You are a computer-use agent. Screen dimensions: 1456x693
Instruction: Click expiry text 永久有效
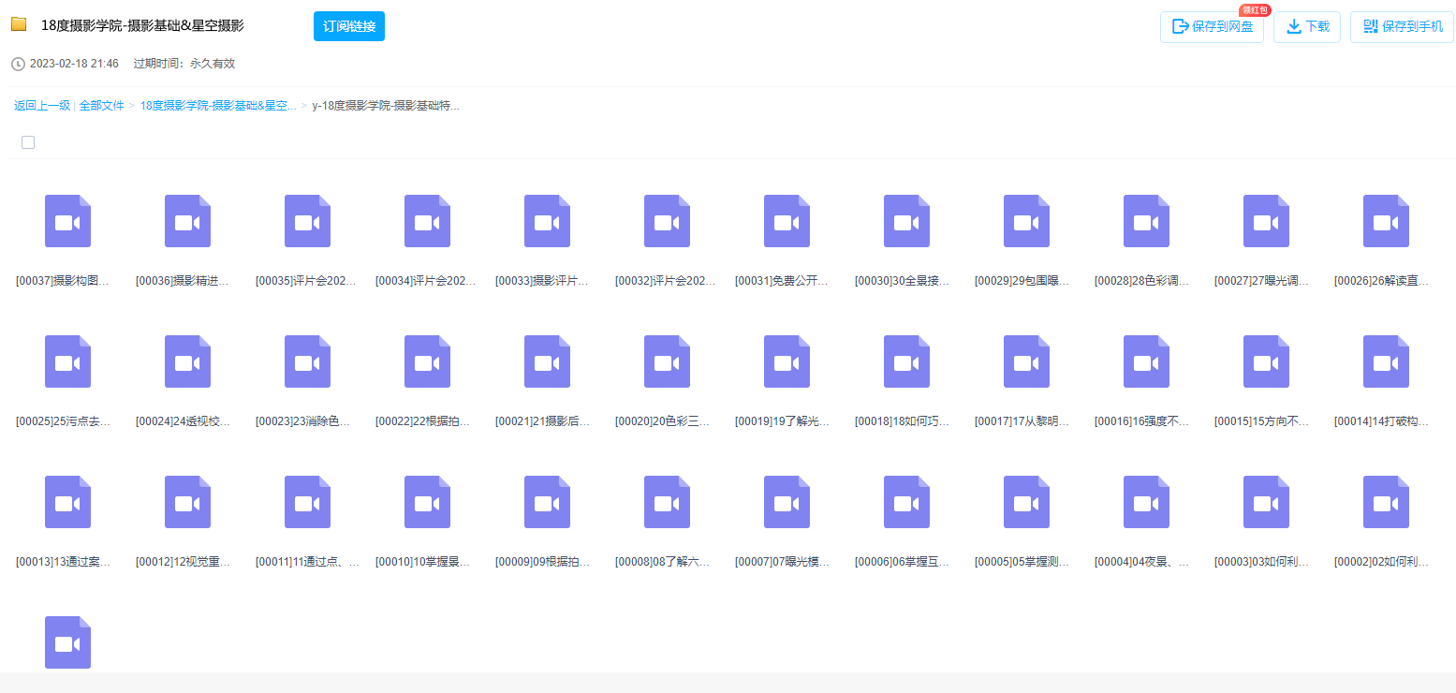[x=213, y=64]
